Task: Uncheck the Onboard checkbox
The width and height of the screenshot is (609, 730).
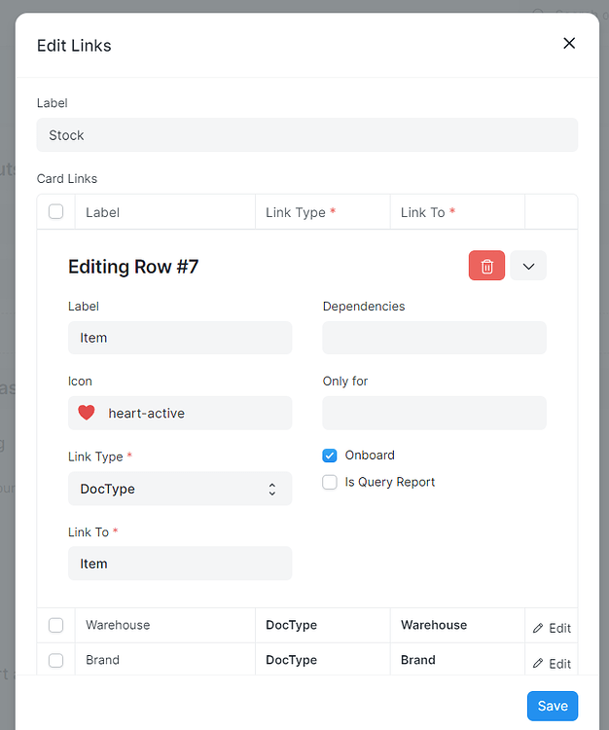Action: pos(330,456)
